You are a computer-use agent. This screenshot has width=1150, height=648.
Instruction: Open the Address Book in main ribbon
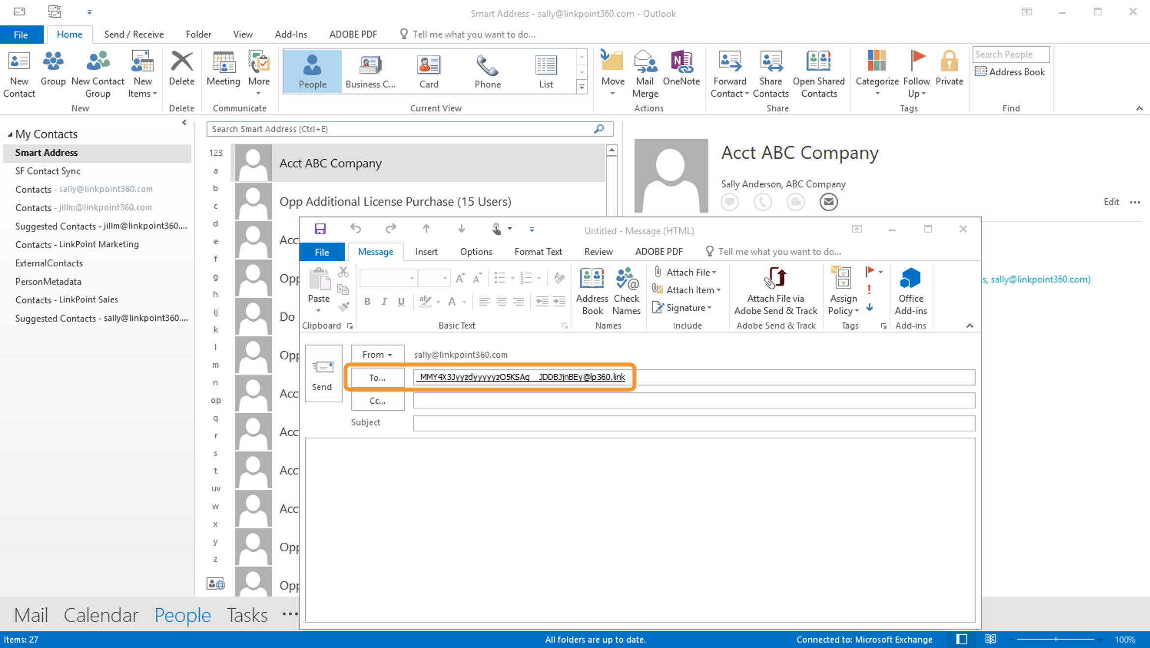[x=1010, y=72]
